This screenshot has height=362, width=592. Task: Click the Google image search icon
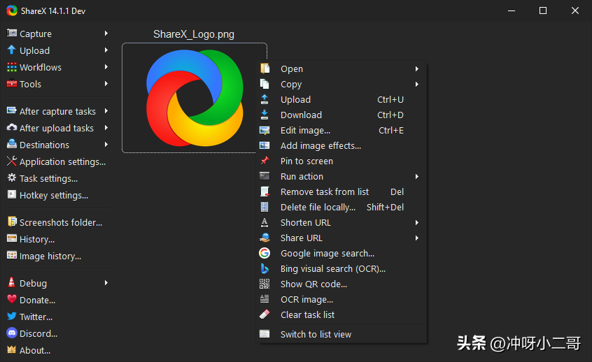pos(265,253)
